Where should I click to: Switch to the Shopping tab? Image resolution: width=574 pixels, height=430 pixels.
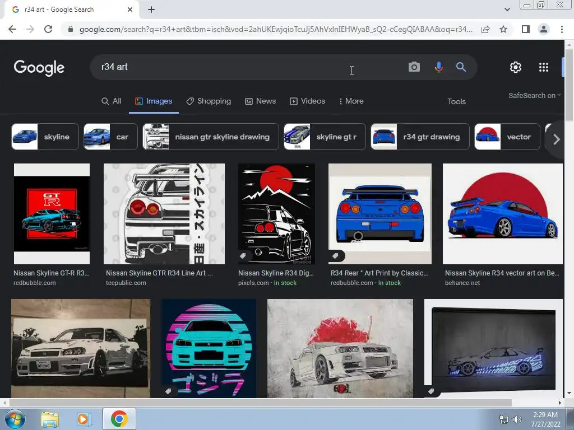click(209, 101)
